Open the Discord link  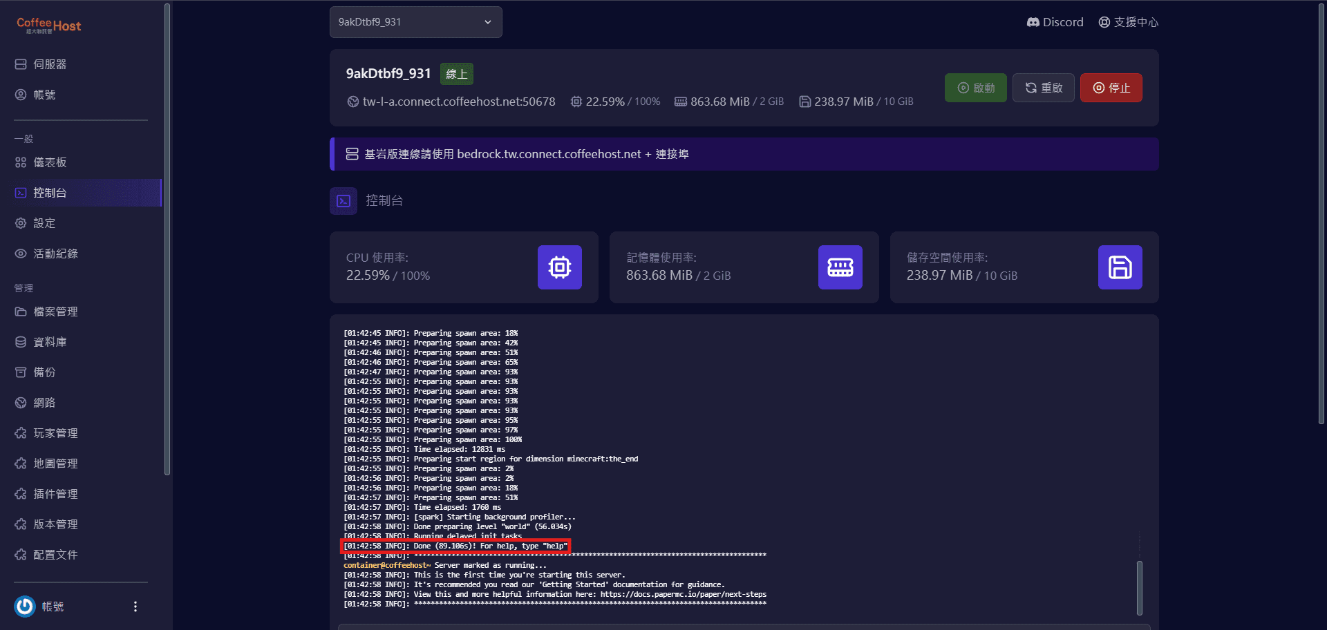coord(1055,22)
